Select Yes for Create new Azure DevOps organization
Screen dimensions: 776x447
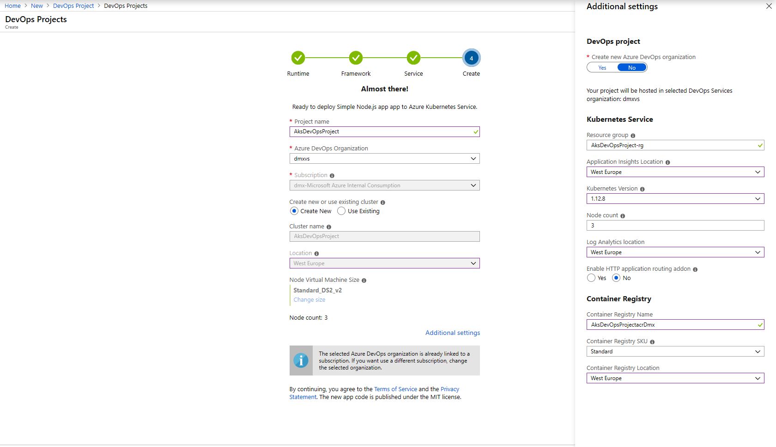pyautogui.click(x=602, y=68)
